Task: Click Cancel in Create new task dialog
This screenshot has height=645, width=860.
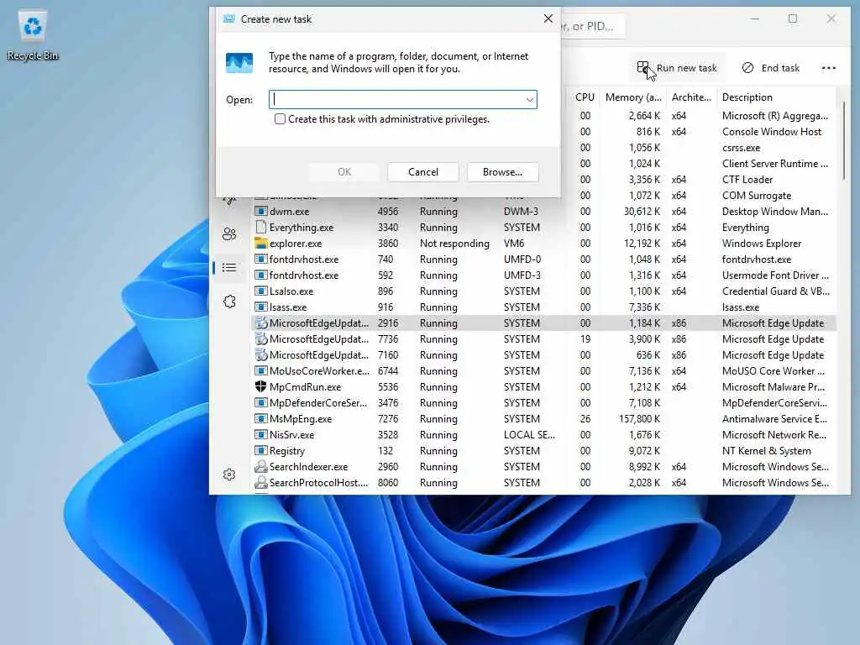Action: click(423, 171)
